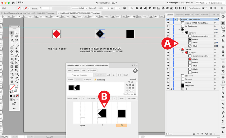
Task: Toggle visibility of the baseline item
Action: 168,82
